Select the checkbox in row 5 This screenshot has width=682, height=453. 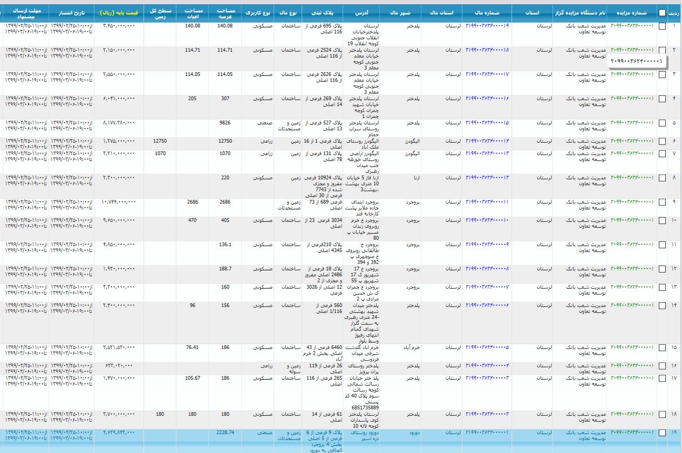click(x=662, y=123)
